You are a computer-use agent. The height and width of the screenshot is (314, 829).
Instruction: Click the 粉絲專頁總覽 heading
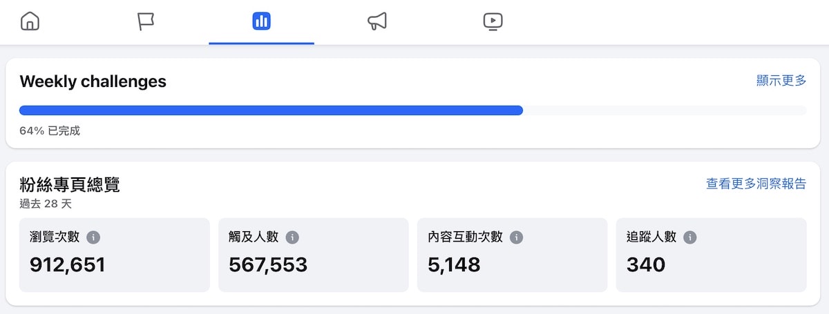point(70,184)
